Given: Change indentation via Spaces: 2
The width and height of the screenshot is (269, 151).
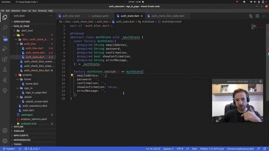Looking at the screenshot, I should [x=168, y=149].
